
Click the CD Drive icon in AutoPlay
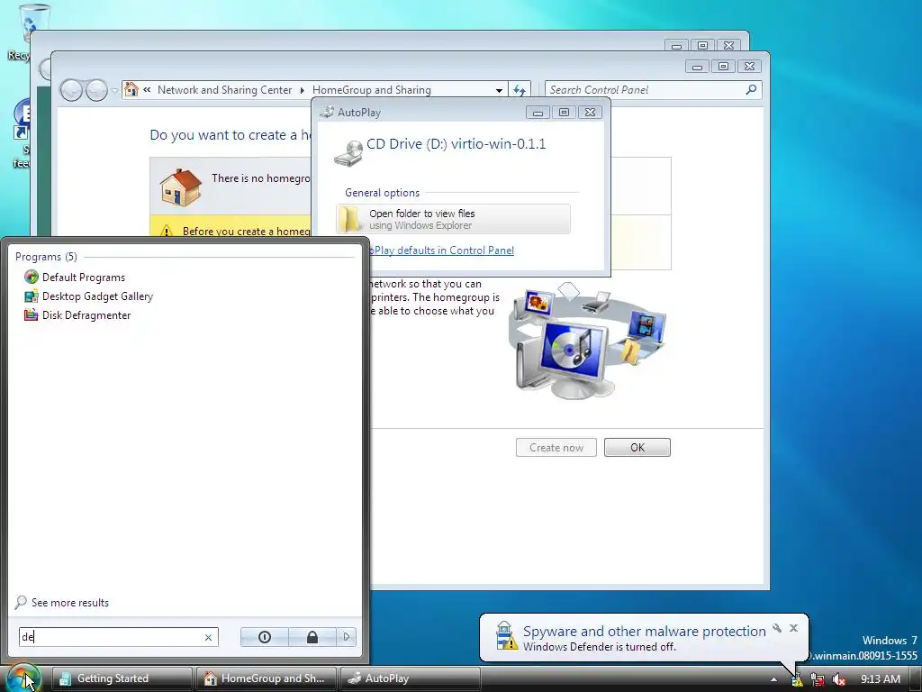point(349,153)
